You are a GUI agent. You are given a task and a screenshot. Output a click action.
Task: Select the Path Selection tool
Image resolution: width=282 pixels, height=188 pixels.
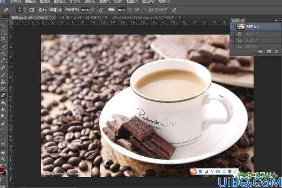pyautogui.click(x=3, y=138)
